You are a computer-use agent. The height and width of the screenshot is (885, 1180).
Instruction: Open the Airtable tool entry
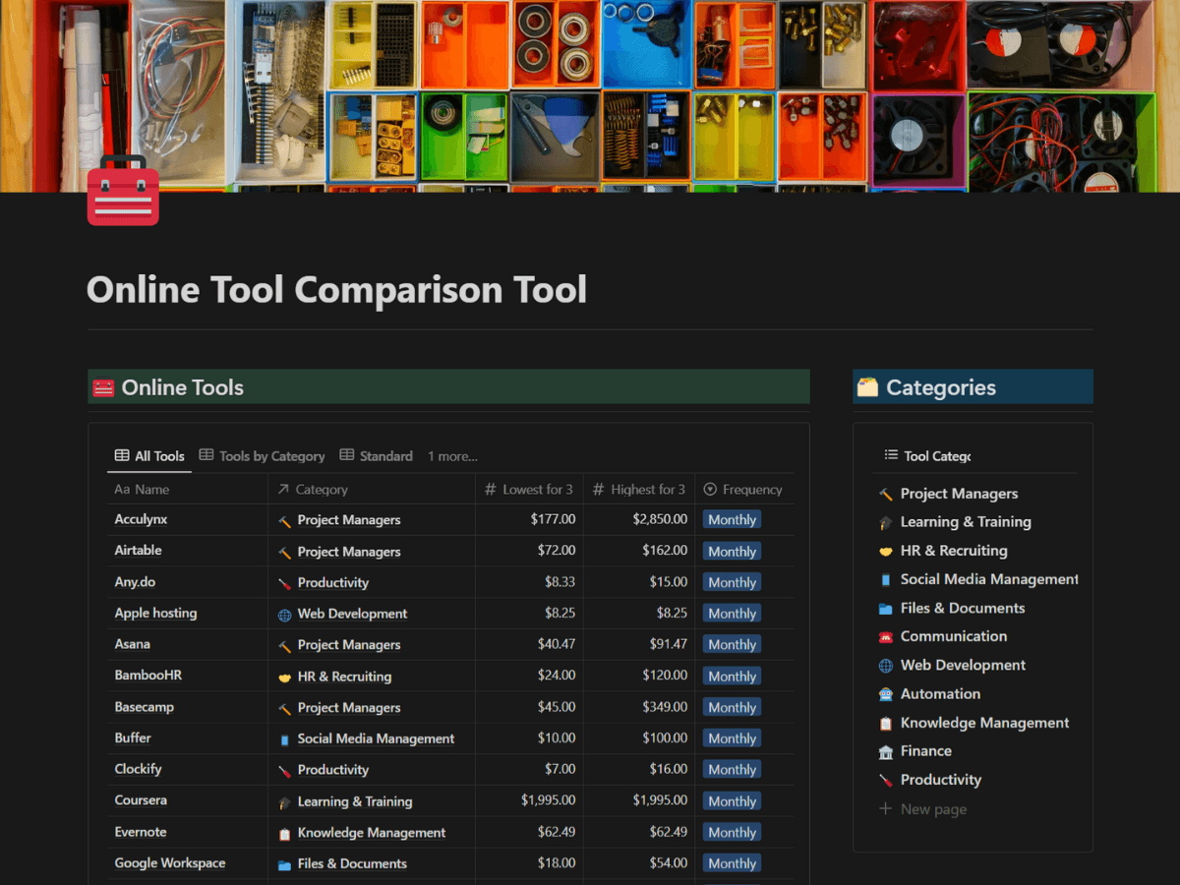[138, 551]
